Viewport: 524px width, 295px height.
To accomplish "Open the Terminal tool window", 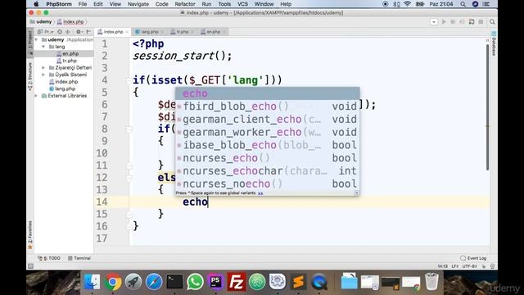I will tap(79, 258).
